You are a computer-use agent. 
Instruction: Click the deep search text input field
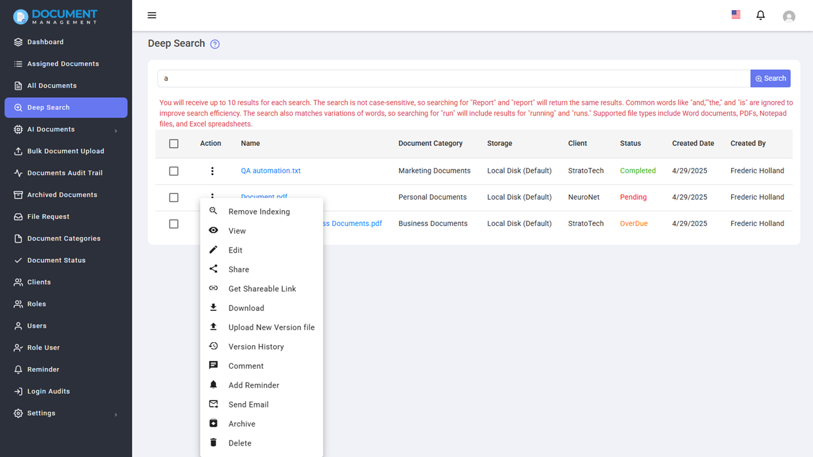coord(454,79)
